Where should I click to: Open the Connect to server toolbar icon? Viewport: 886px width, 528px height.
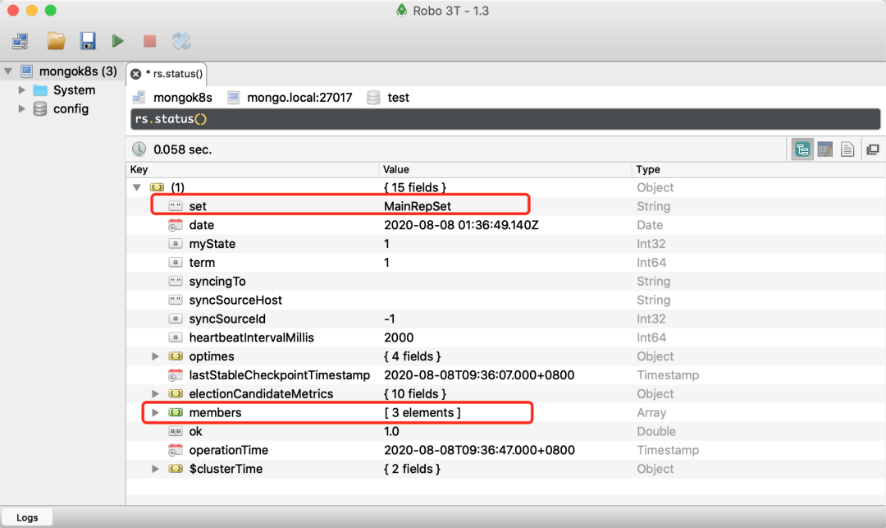click(21, 41)
